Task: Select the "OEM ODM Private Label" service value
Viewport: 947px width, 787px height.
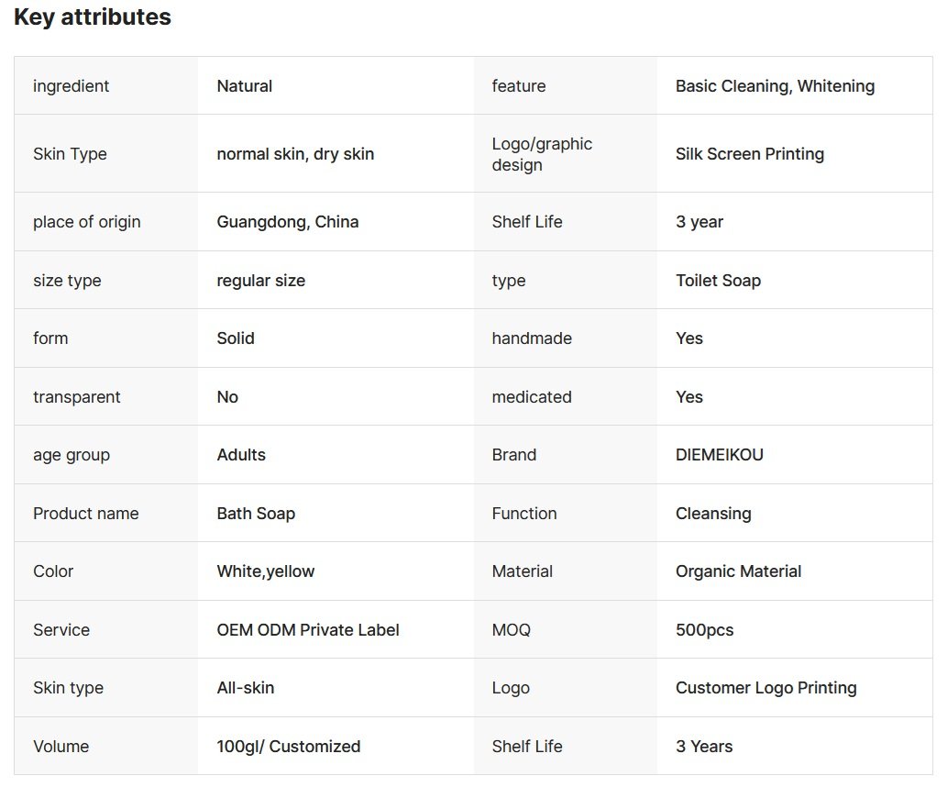Action: [308, 630]
